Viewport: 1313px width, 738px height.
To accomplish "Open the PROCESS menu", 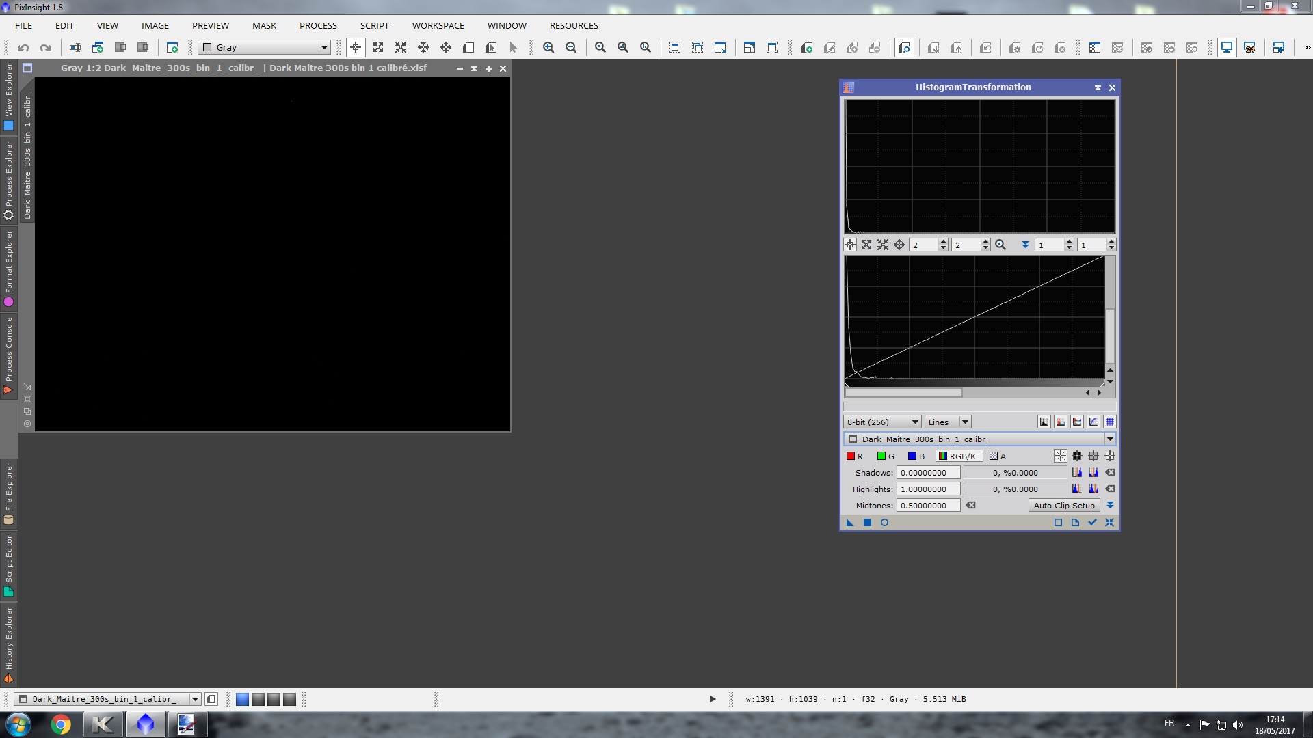I will point(318,25).
